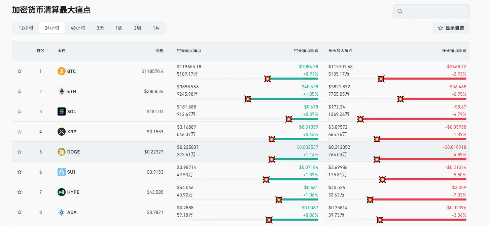Click the 空头痛点距离 column header
489x225 pixels.
tap(306, 51)
